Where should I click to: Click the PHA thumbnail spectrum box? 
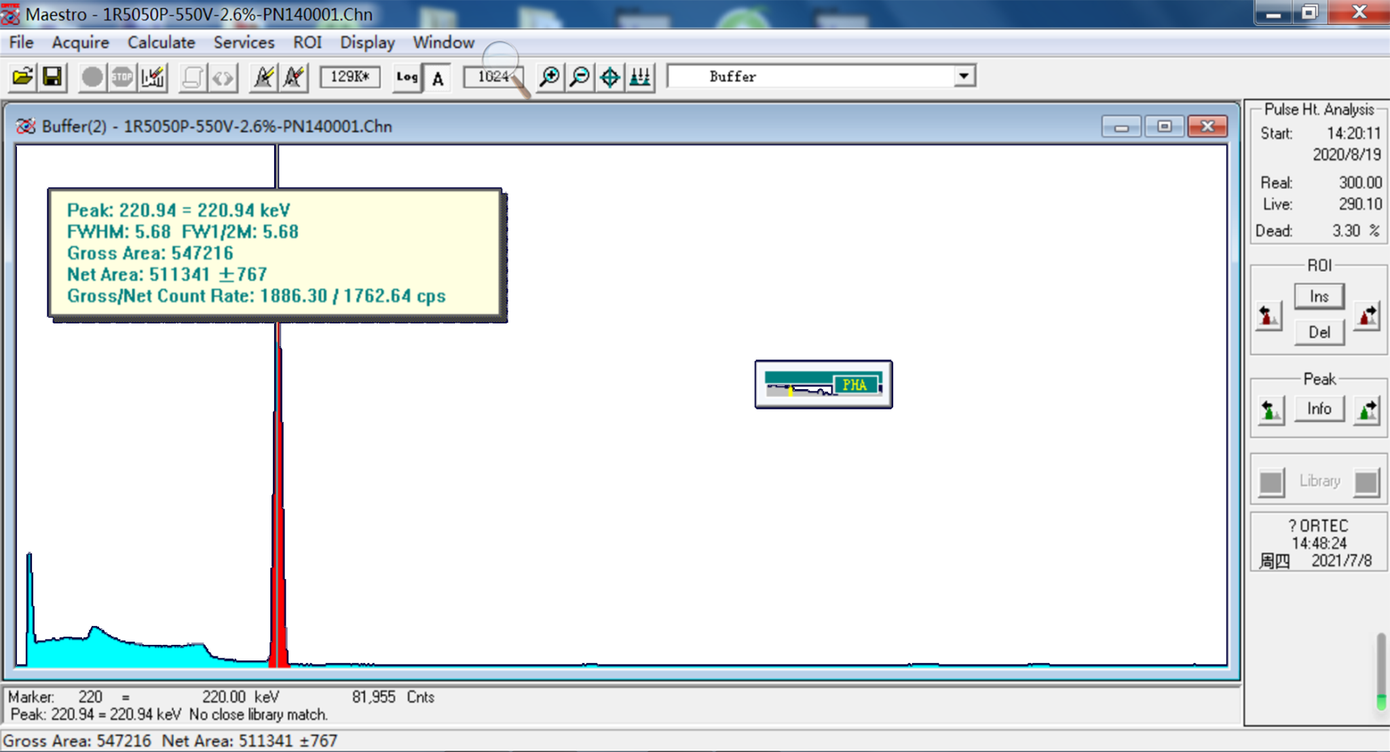pyautogui.click(x=823, y=384)
